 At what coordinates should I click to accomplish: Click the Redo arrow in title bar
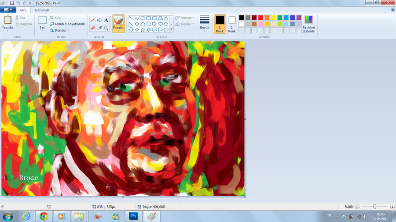[24, 3]
